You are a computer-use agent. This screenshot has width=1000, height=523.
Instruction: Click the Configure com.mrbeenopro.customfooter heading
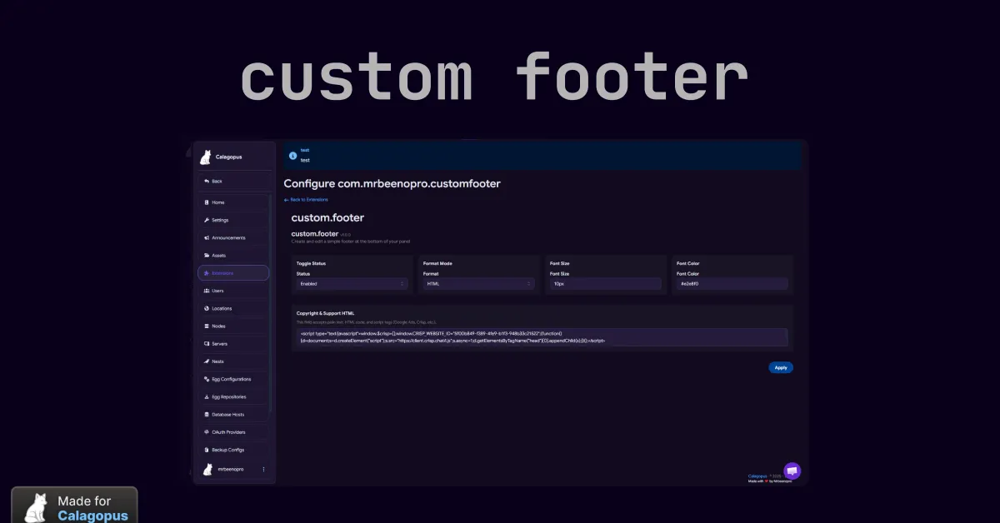click(392, 183)
